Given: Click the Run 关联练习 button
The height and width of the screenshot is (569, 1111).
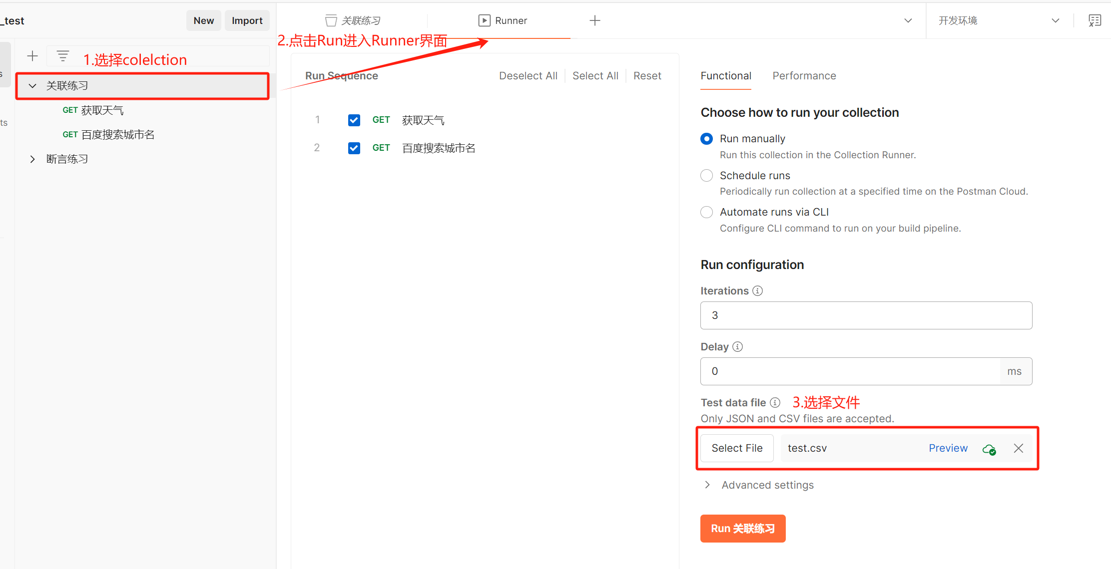Looking at the screenshot, I should tap(742, 529).
